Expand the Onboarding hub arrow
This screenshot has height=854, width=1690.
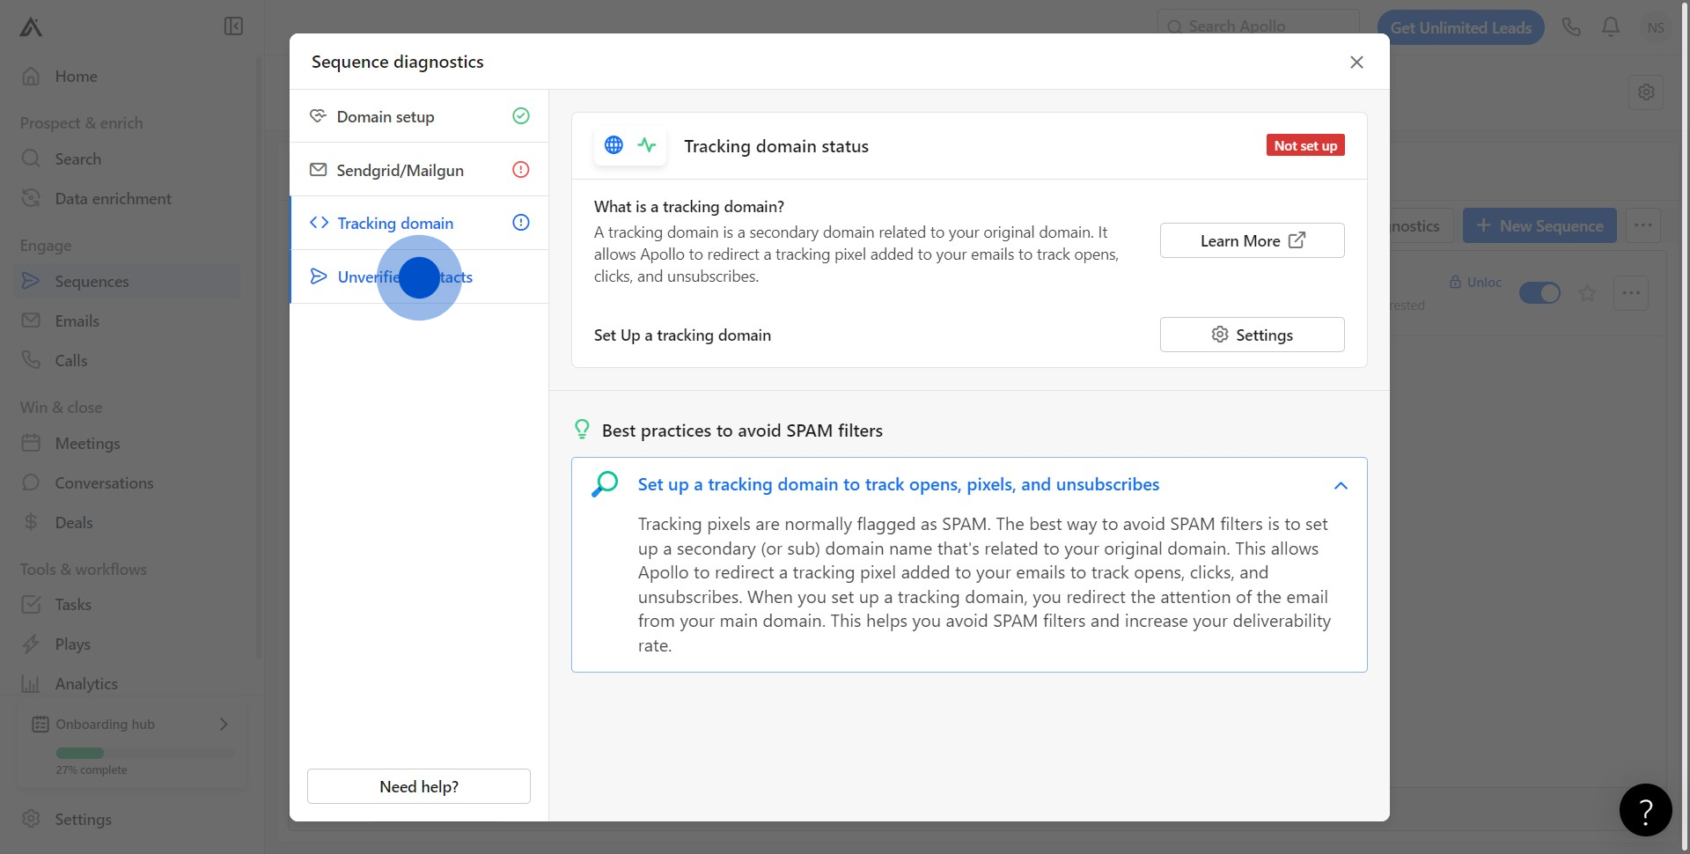point(224,724)
